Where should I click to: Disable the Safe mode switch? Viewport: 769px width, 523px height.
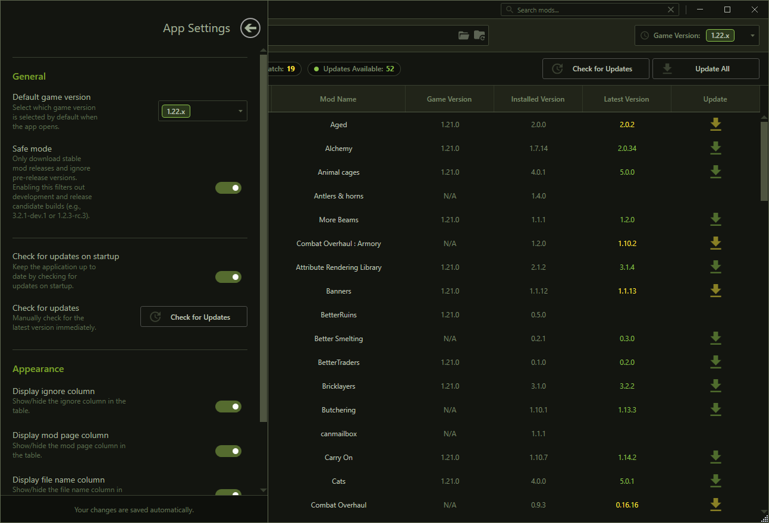pos(228,188)
